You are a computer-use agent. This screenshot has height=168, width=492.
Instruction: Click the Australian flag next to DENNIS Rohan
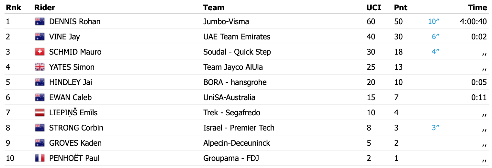click(x=39, y=22)
